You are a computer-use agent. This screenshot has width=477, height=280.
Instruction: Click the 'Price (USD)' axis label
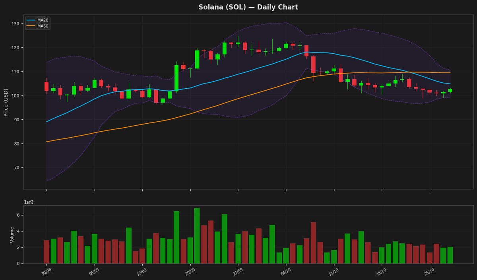(x=6, y=102)
